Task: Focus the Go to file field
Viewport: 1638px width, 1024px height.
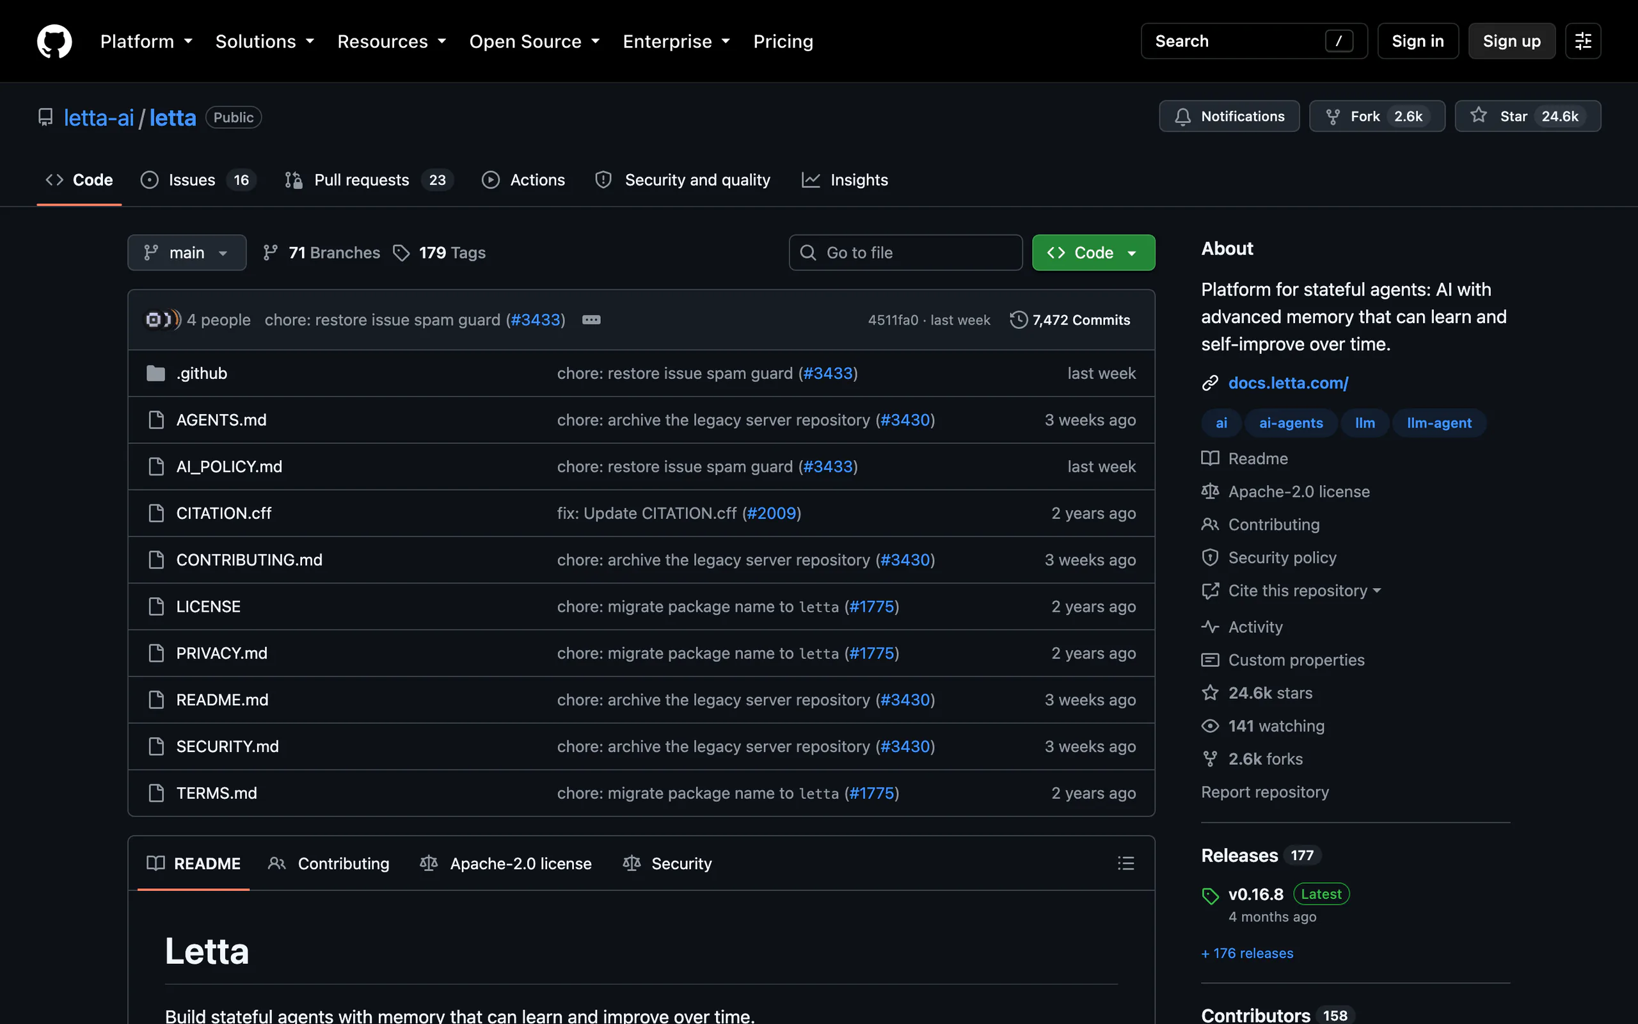Action: click(x=905, y=253)
